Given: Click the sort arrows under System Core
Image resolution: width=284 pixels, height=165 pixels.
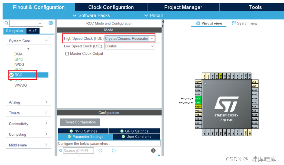Looking at the screenshot, I should point(28,49).
